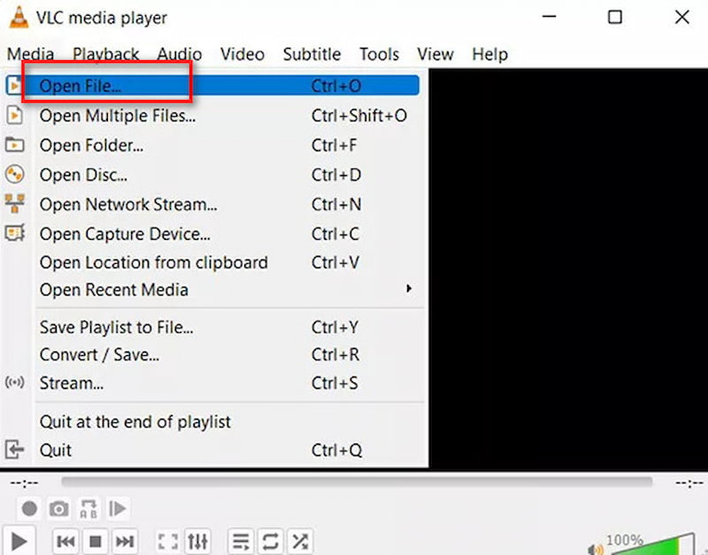
Task: Show extended settings equalizer icon
Action: [197, 541]
